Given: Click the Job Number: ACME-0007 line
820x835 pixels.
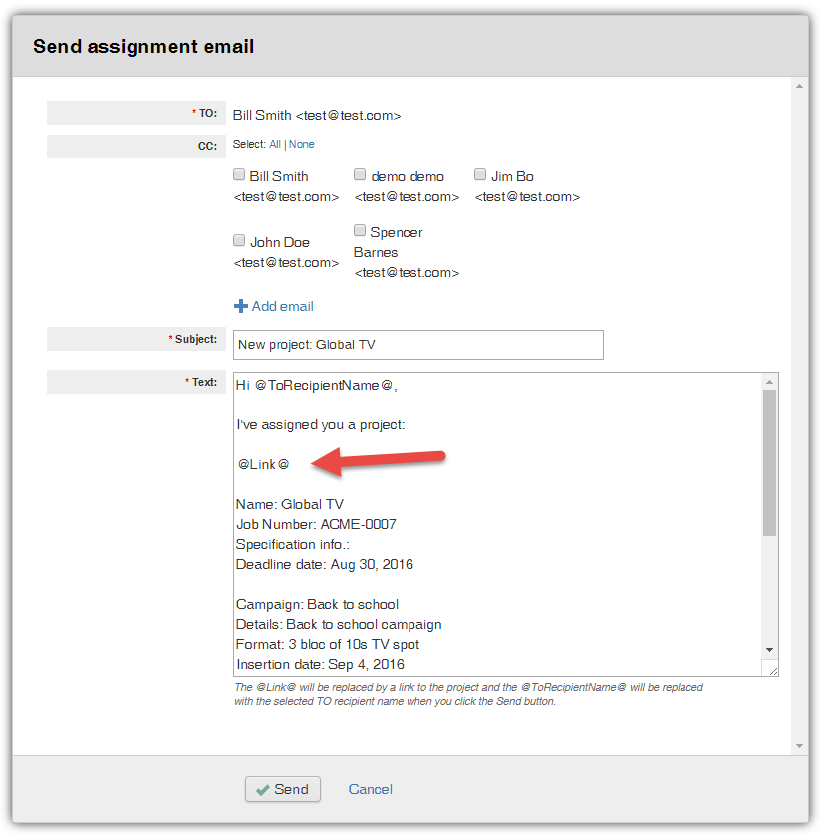Looking at the screenshot, I should 316,524.
